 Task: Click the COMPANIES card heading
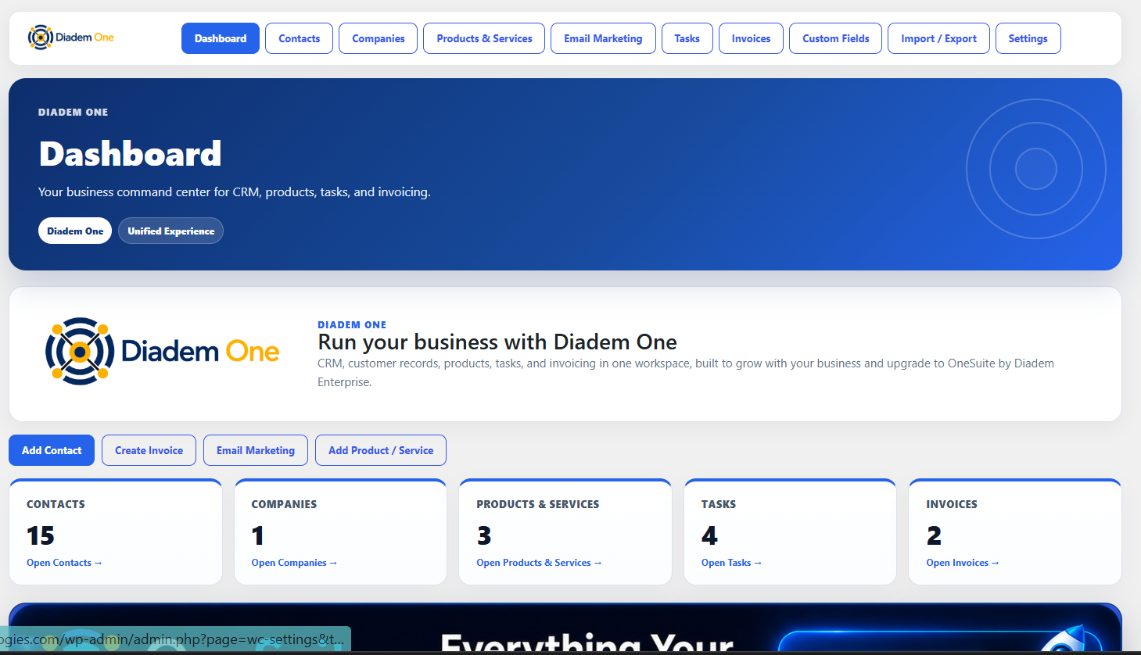tap(284, 504)
